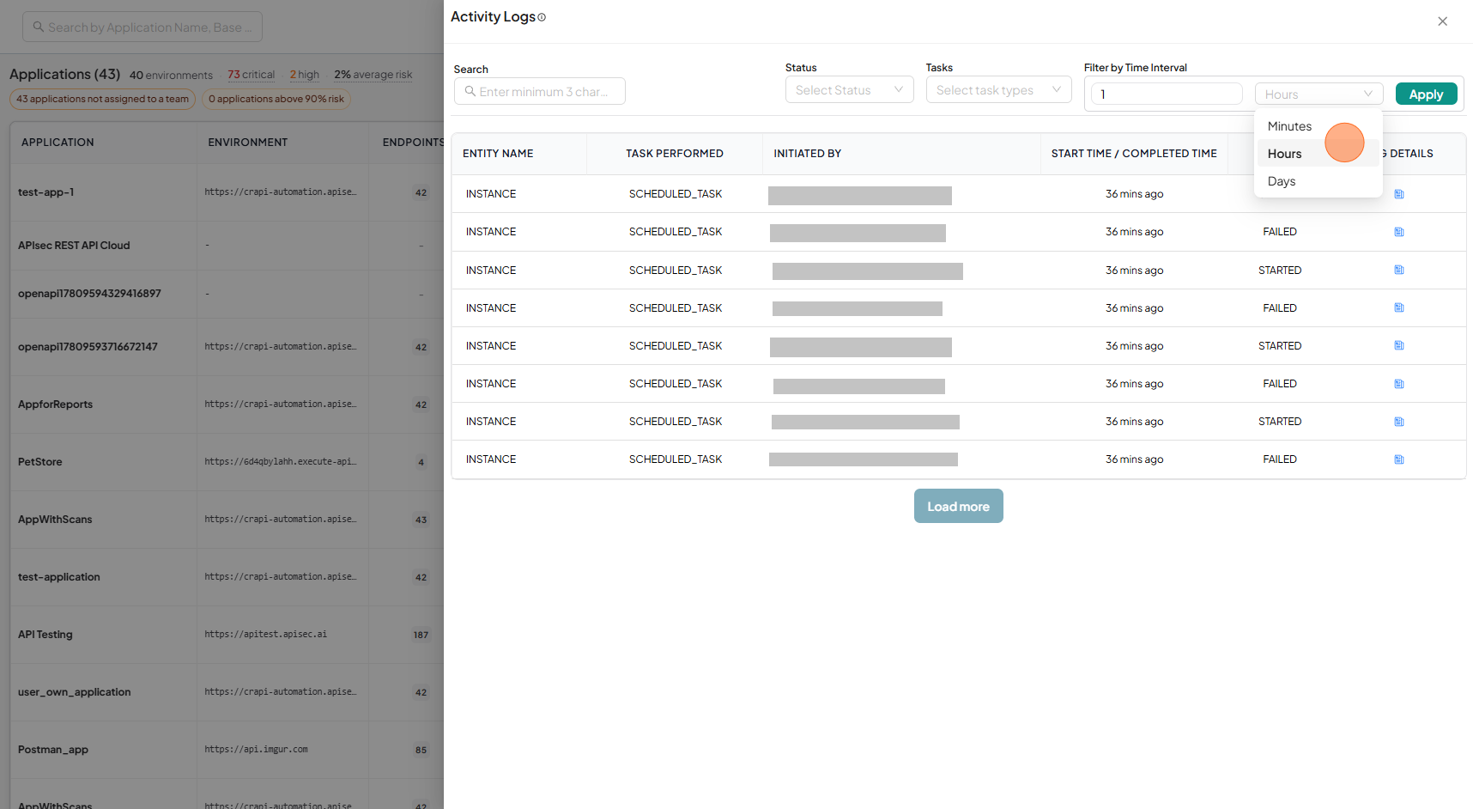Click the https://apitest.apisec.ai environment URL

tap(265, 635)
